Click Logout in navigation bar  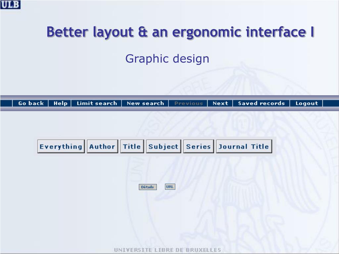point(307,103)
